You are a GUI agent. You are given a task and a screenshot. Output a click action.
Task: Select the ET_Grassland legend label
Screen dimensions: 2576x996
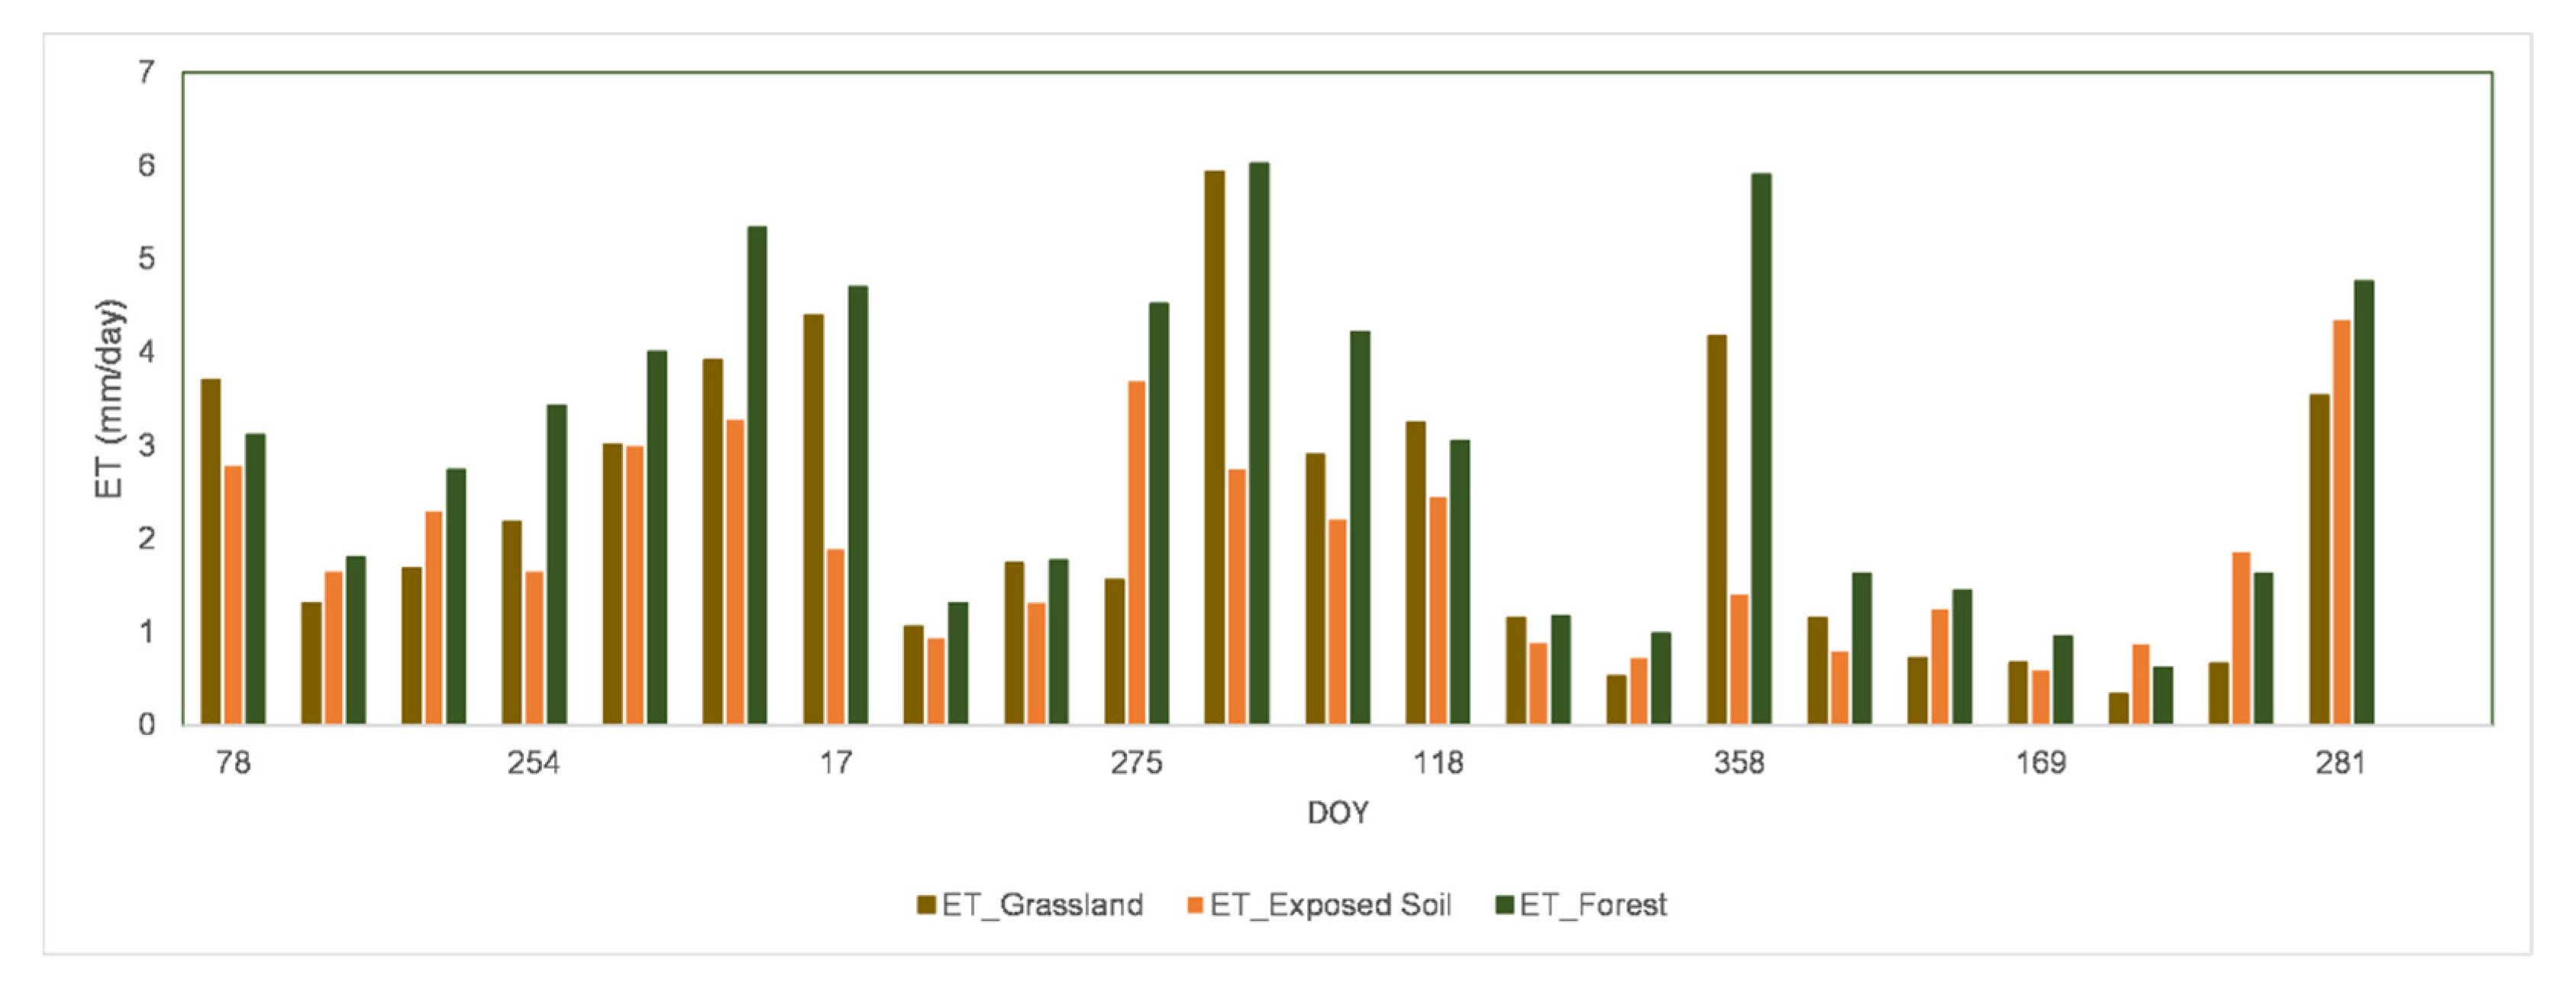(1042, 905)
